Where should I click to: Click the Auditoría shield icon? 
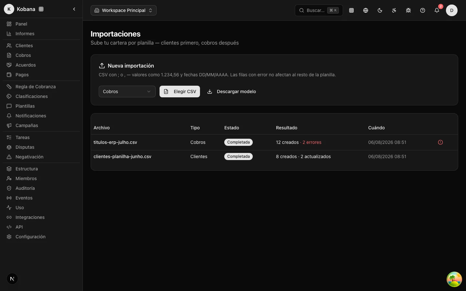click(9, 188)
